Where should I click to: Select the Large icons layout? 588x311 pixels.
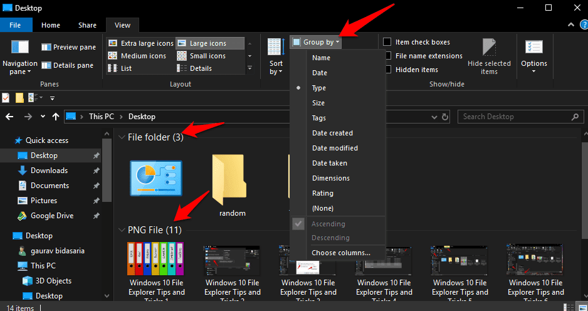point(210,43)
